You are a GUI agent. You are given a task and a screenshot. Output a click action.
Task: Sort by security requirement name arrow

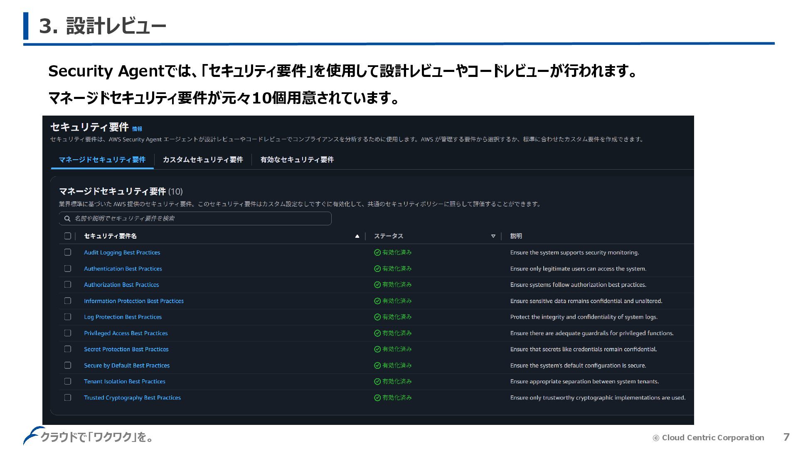pos(357,236)
